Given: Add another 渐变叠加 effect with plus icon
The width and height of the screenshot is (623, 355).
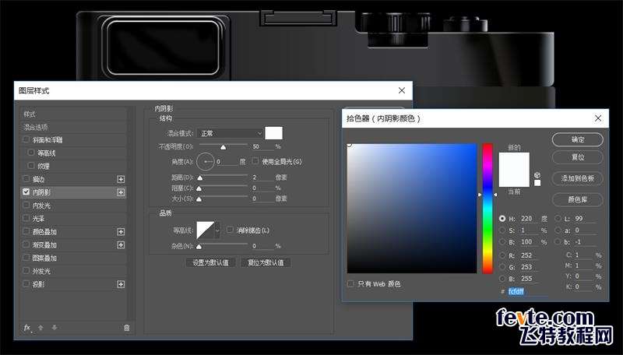Looking at the screenshot, I should pyautogui.click(x=121, y=245).
